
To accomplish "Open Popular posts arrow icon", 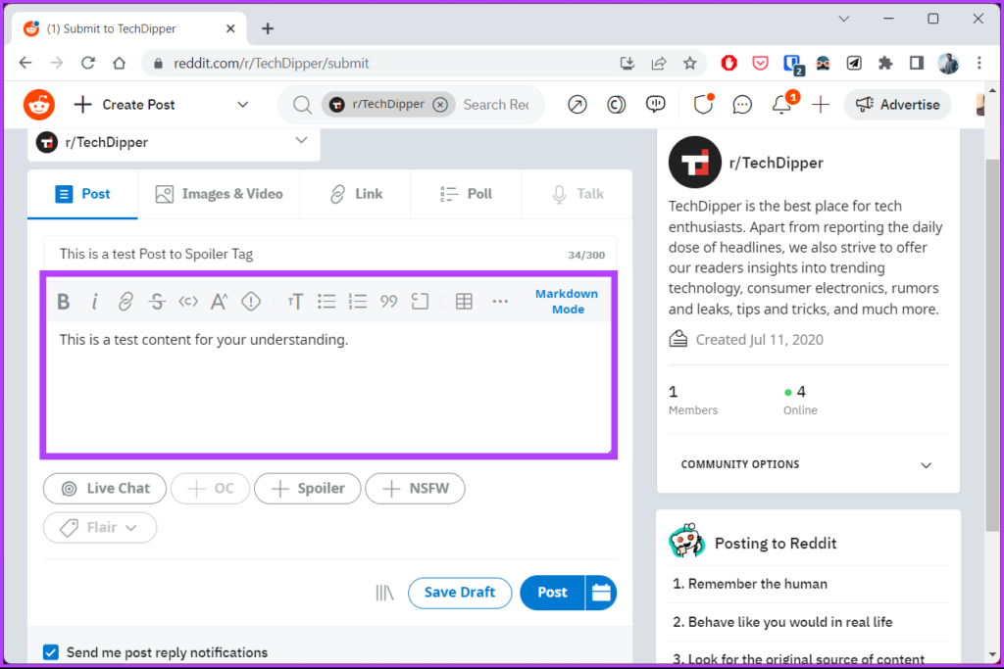I will [x=577, y=104].
